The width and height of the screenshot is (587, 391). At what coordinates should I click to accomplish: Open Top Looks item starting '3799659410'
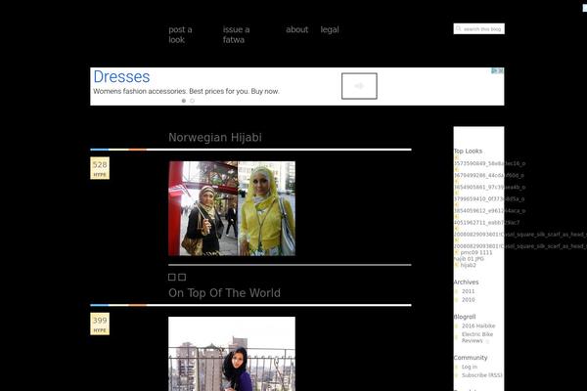point(489,198)
